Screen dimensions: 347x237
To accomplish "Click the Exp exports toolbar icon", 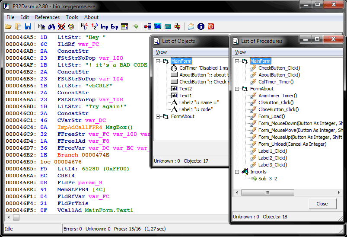I will 115,26.
